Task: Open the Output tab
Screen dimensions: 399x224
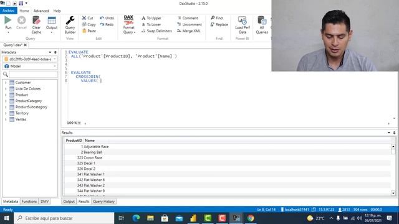Action: [x=69, y=202]
